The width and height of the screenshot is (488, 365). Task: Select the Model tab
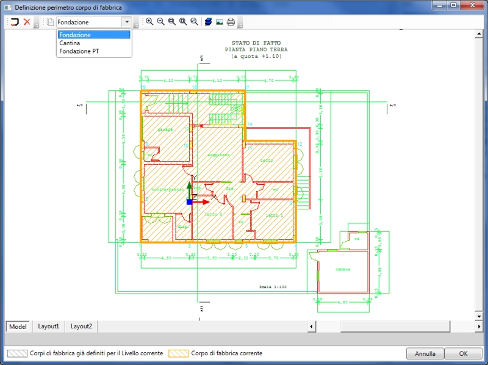pos(18,327)
